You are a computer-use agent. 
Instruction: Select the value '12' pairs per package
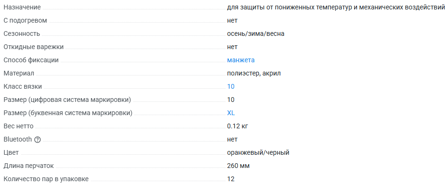click(x=231, y=179)
